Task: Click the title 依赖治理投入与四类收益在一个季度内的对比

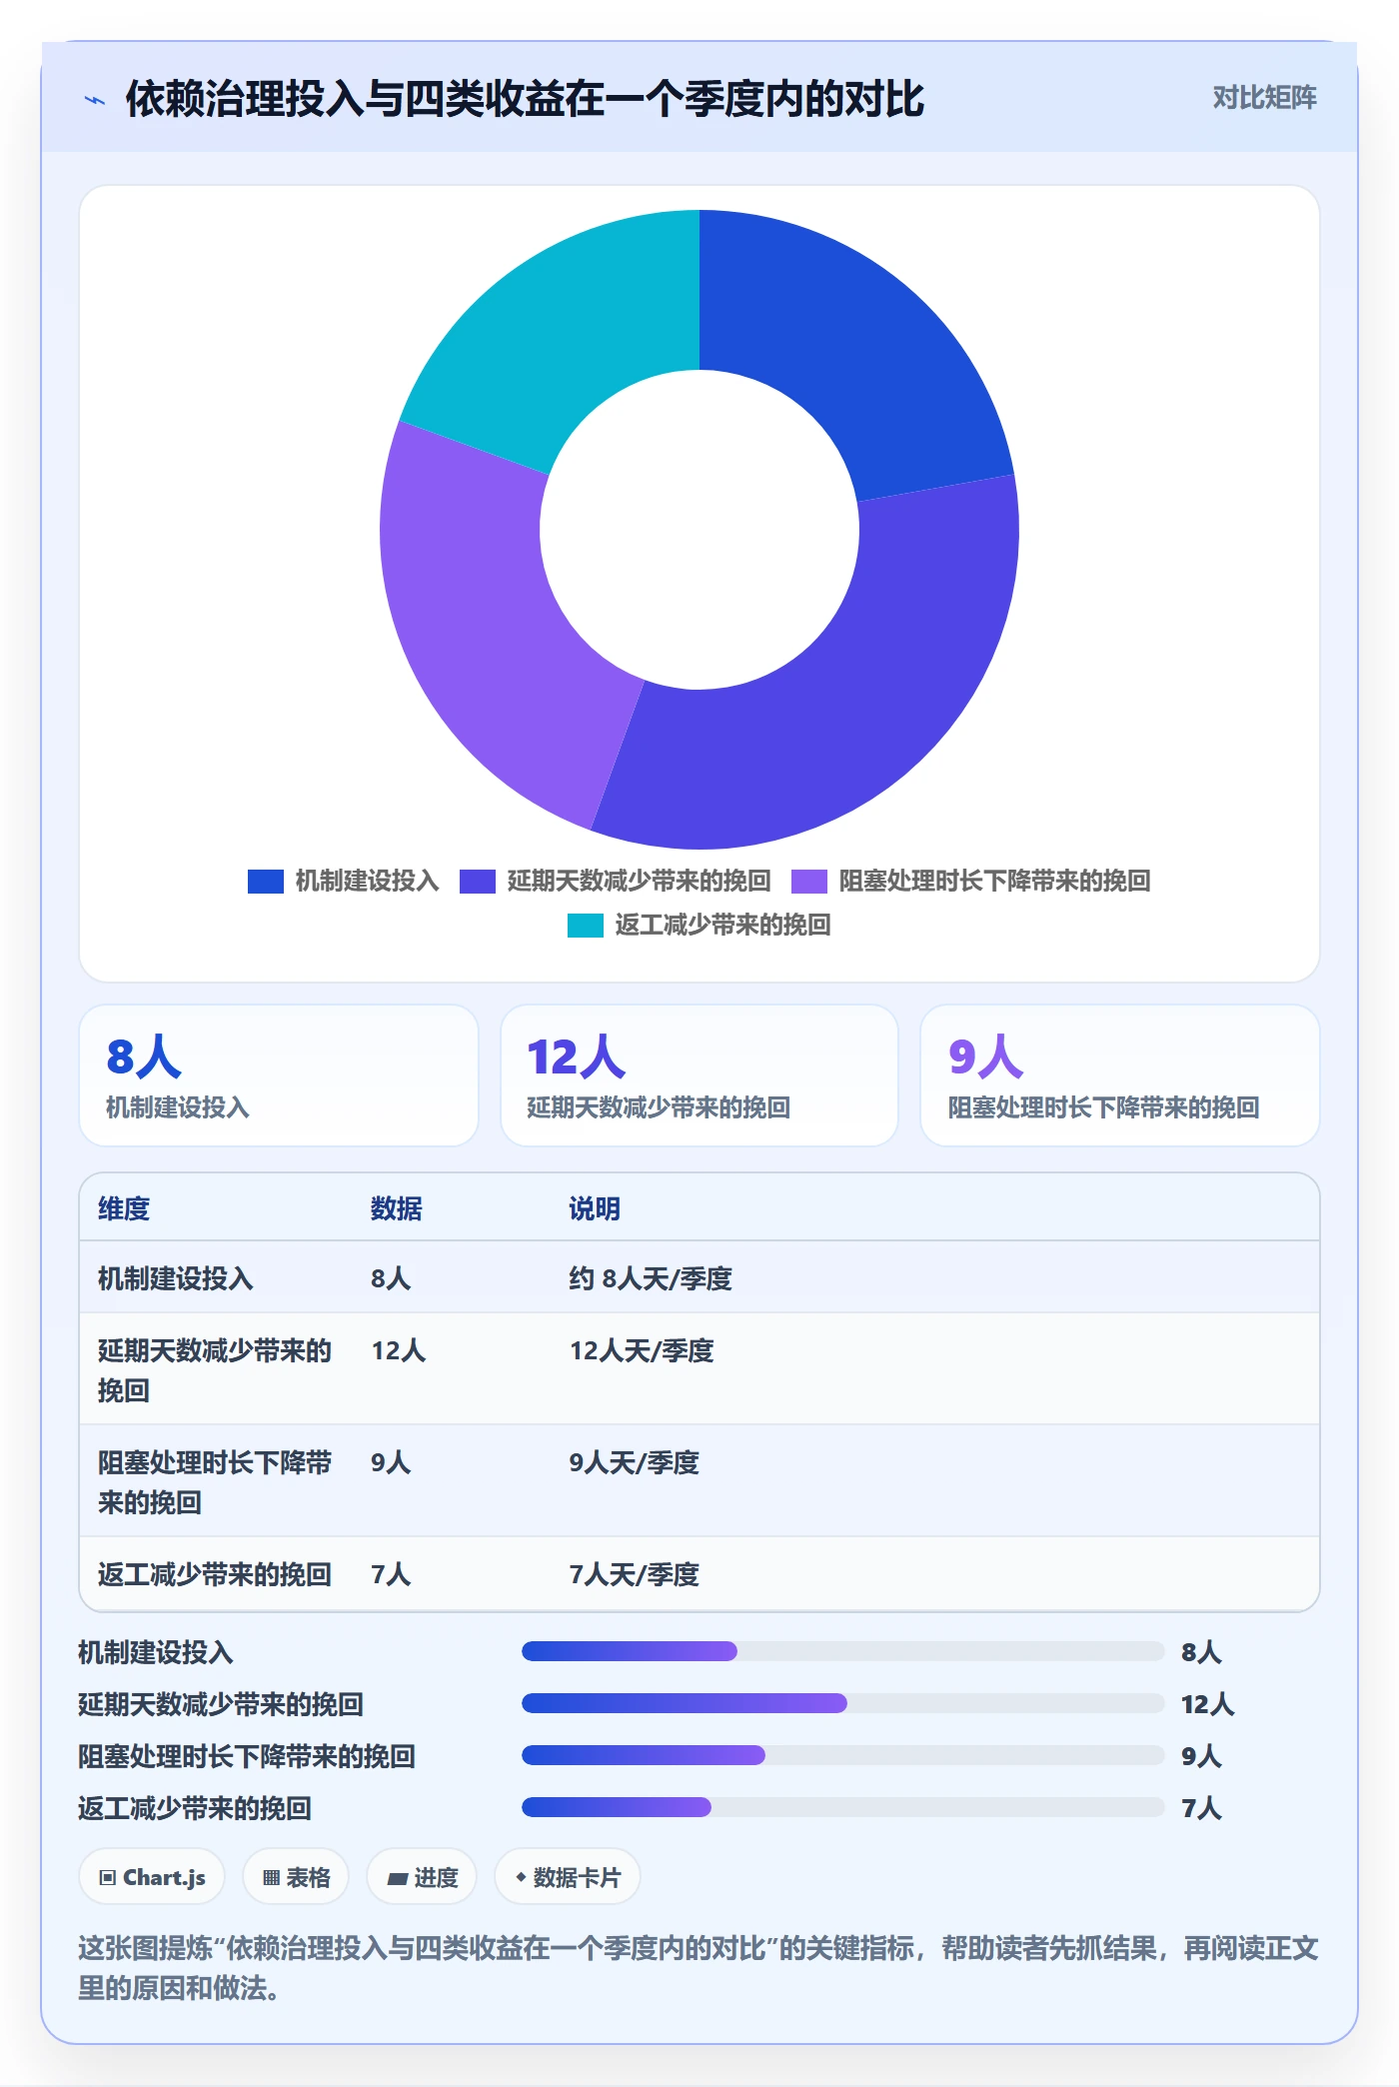Action: (525, 99)
